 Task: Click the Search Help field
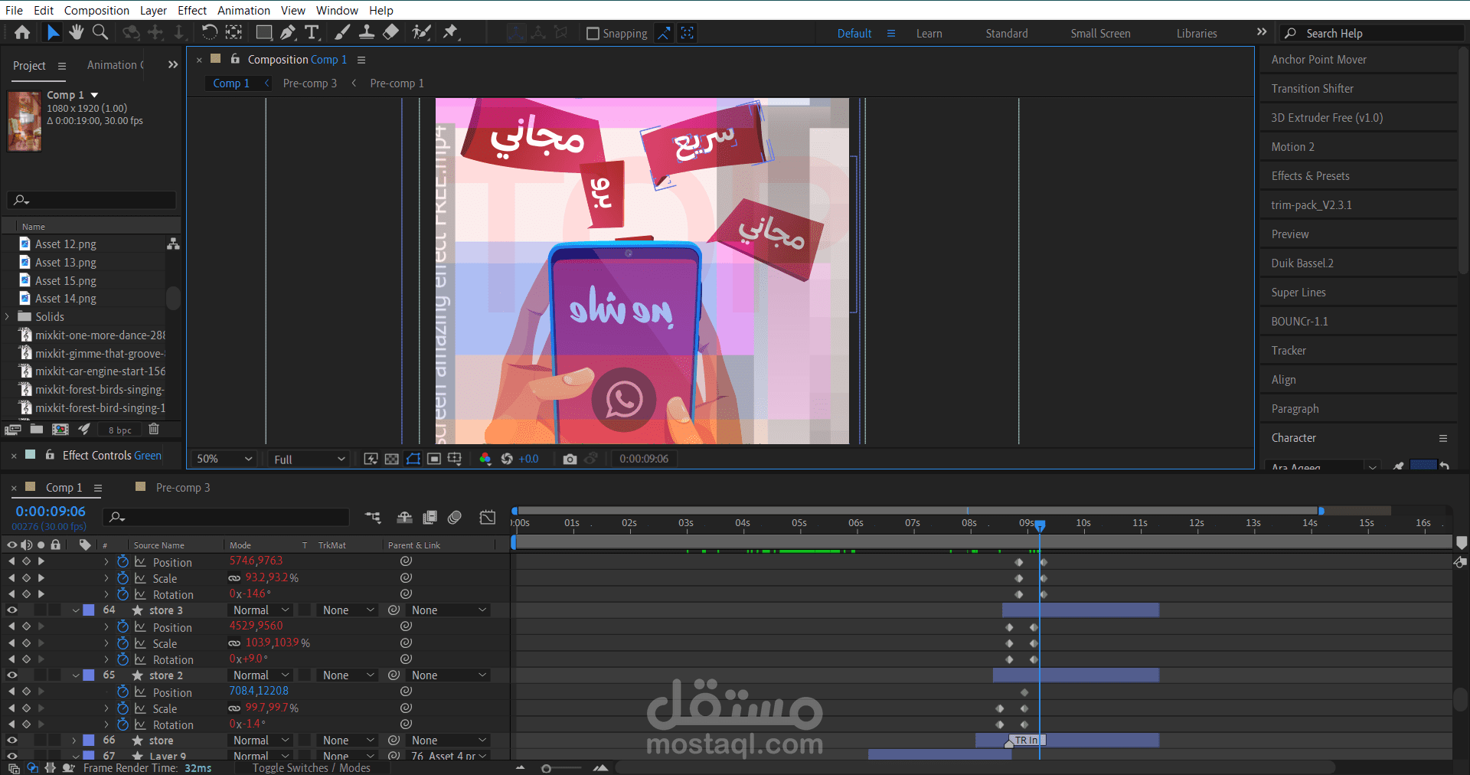(1372, 34)
